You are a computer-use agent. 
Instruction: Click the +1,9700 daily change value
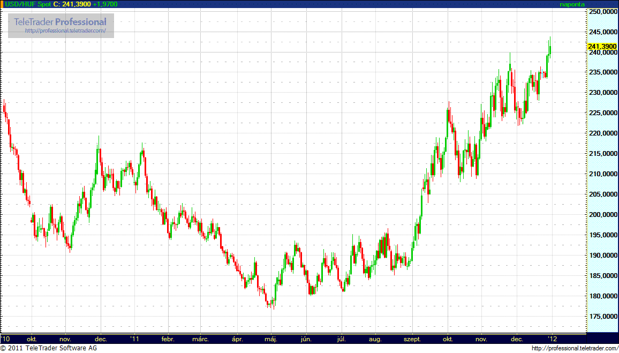[104, 4]
